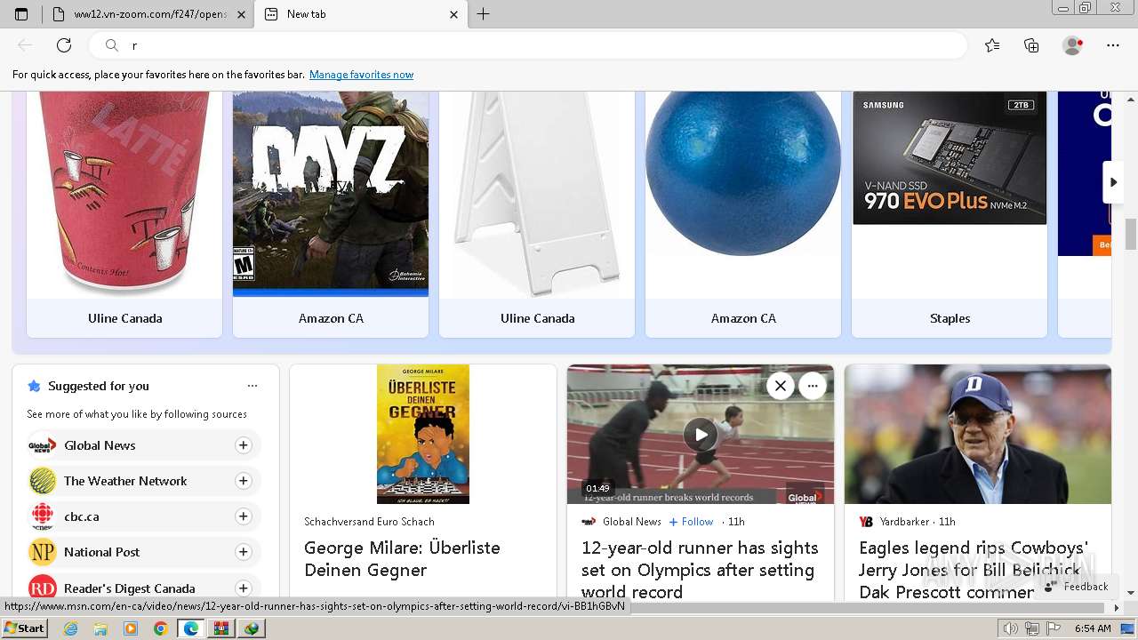Follow National Post with plus button

[x=243, y=552]
